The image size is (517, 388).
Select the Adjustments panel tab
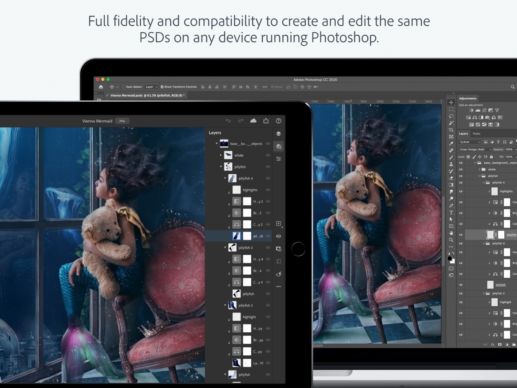[x=468, y=98]
